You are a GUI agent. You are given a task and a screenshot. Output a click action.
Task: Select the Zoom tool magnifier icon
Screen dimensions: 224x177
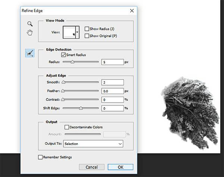point(30,24)
